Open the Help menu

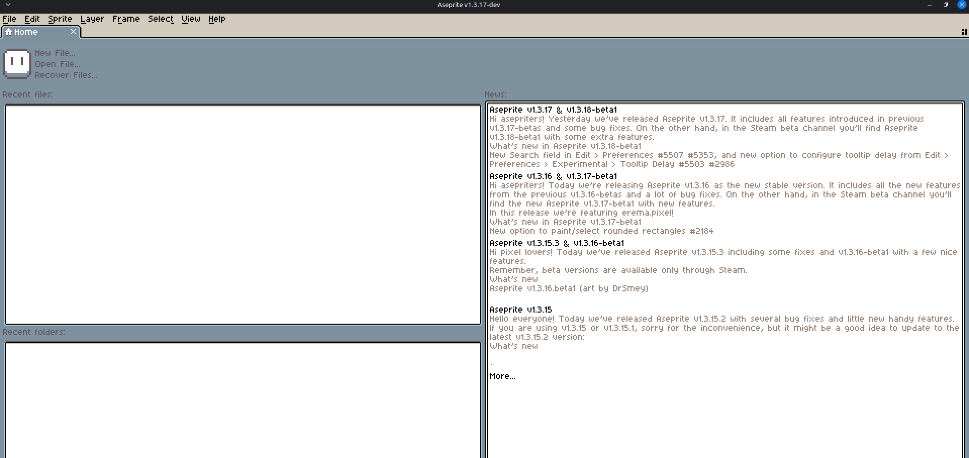[217, 19]
